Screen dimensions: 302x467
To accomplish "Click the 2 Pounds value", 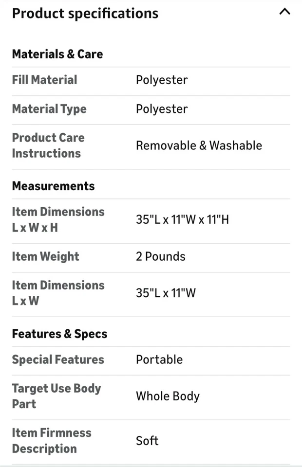I will tap(160, 256).
